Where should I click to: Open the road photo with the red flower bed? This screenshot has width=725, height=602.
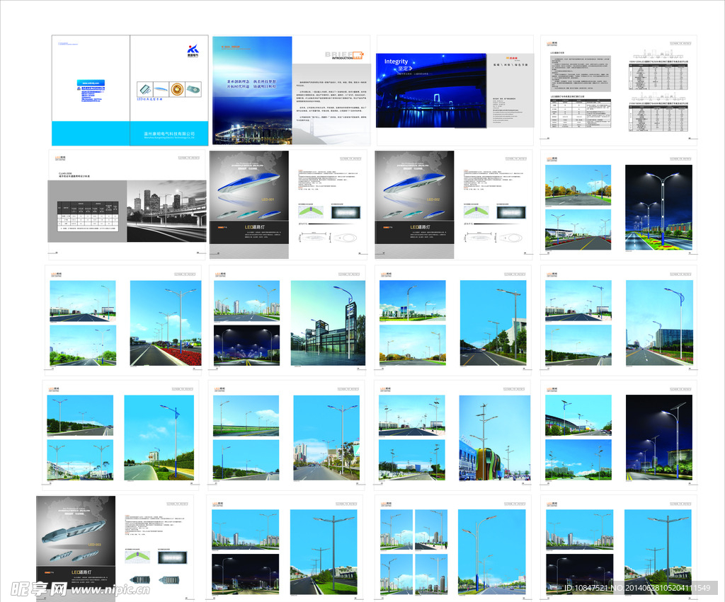pos(166,323)
